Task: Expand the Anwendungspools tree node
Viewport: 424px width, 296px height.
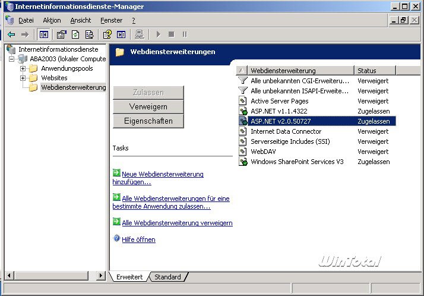Action: (23, 69)
